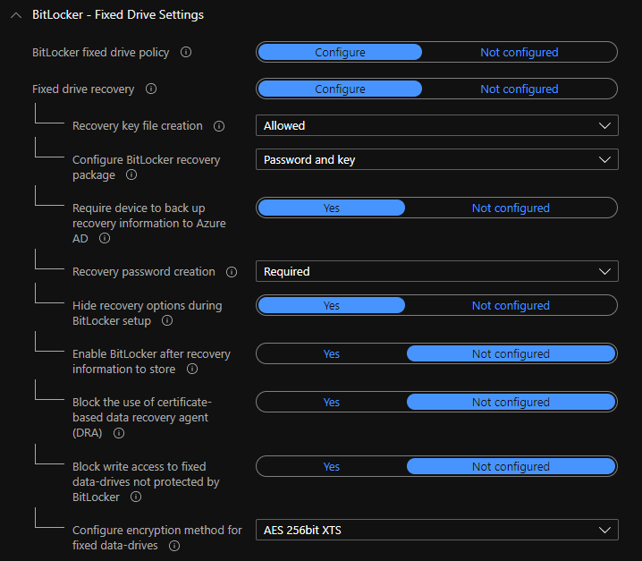Enable Yes for BitLocker after recovery information to store

[x=331, y=353]
